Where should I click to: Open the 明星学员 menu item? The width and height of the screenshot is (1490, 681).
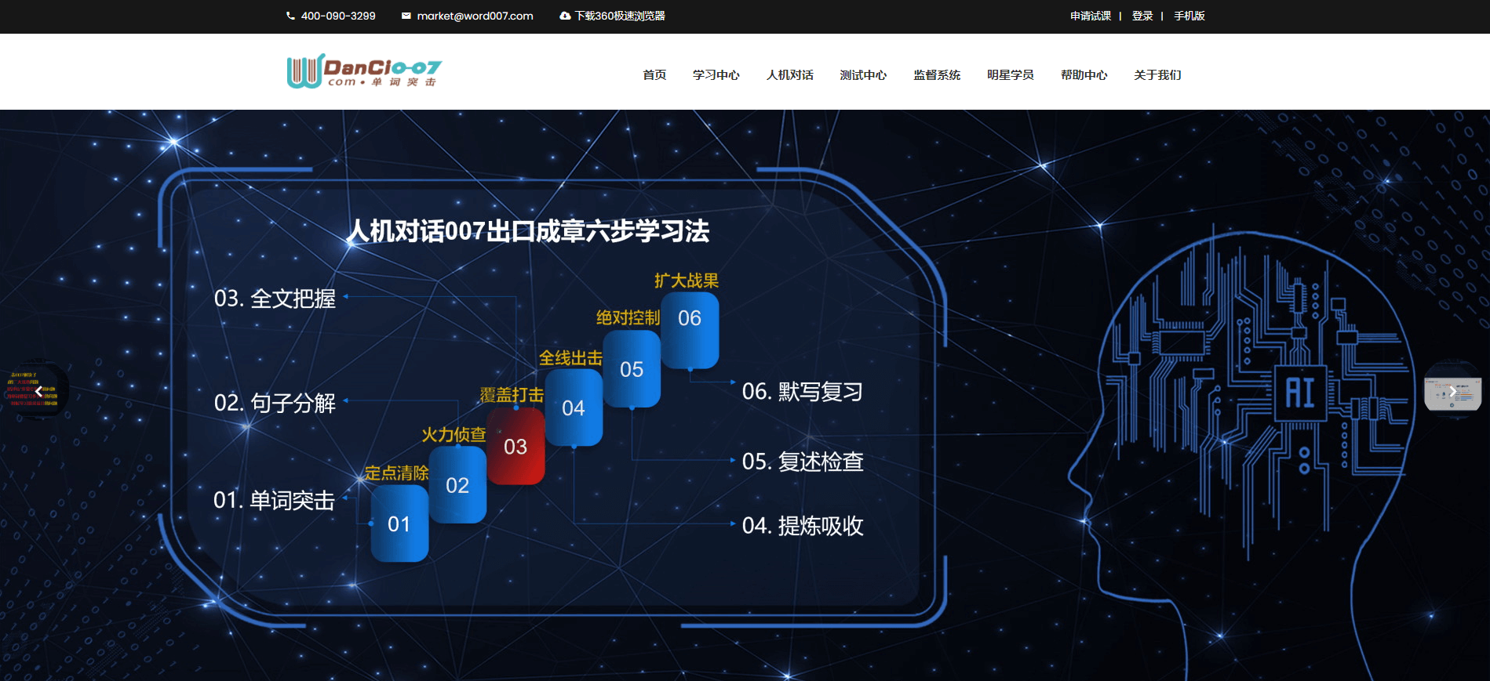pyautogui.click(x=1011, y=75)
